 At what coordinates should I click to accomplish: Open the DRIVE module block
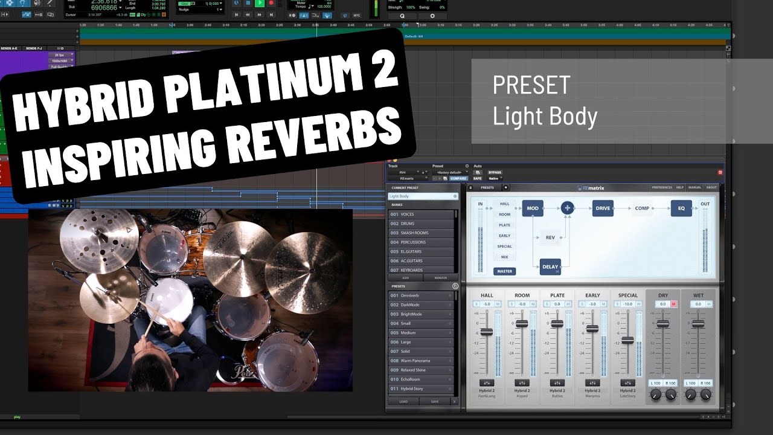click(x=603, y=208)
